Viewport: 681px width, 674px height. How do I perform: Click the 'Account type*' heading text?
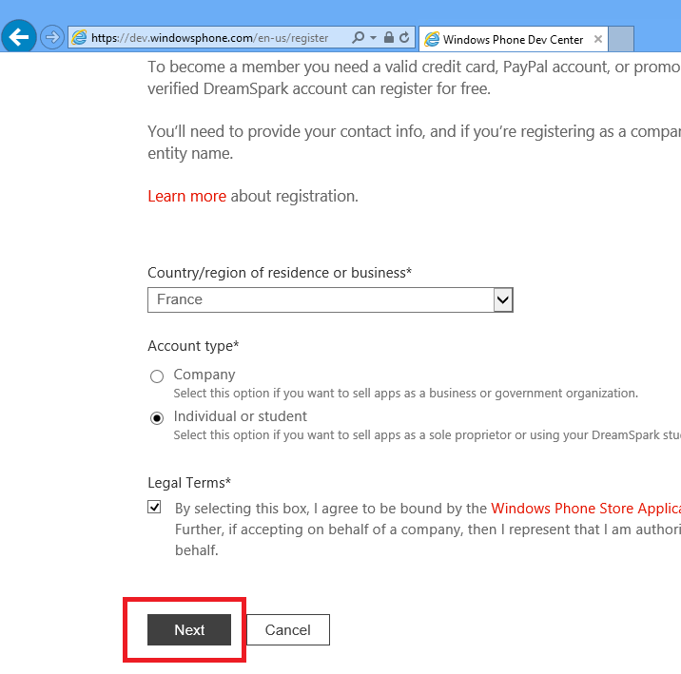[x=193, y=346]
